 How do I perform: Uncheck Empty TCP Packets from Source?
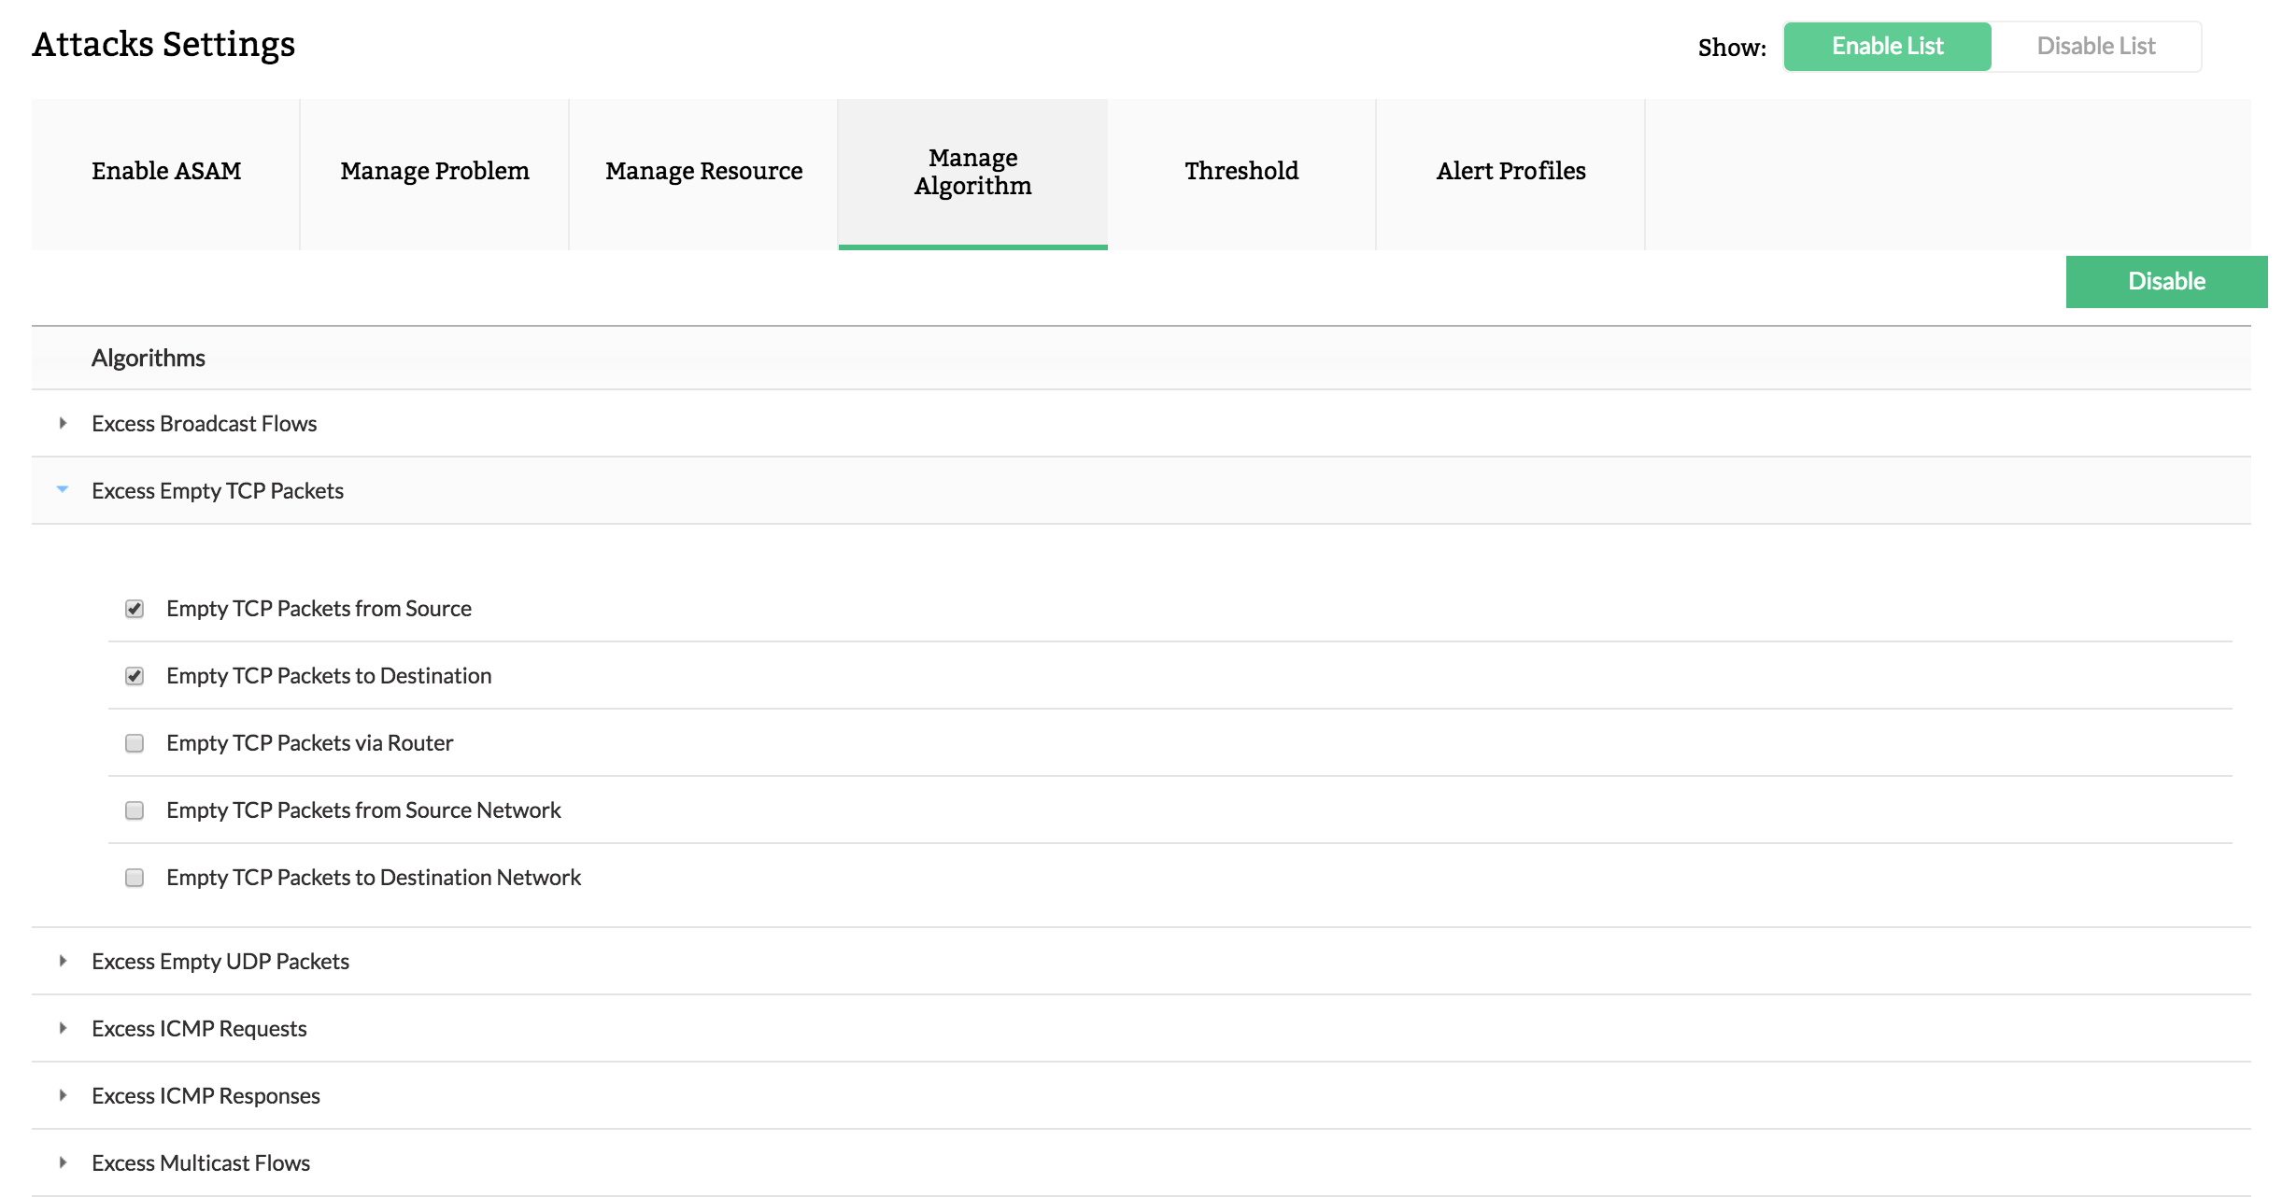[x=135, y=609]
